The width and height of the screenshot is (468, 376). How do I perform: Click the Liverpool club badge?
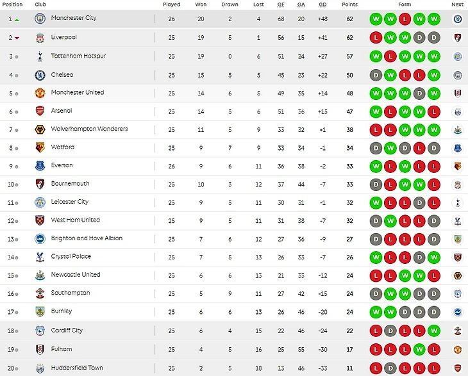point(40,38)
